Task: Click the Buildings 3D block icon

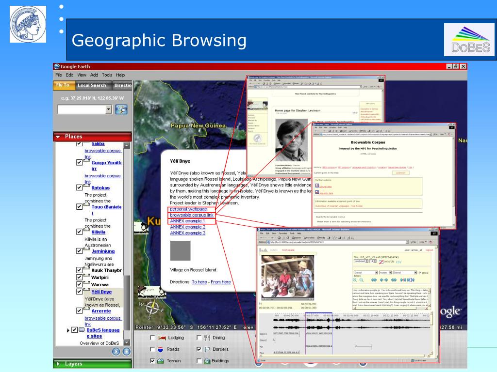Action: coord(207,361)
